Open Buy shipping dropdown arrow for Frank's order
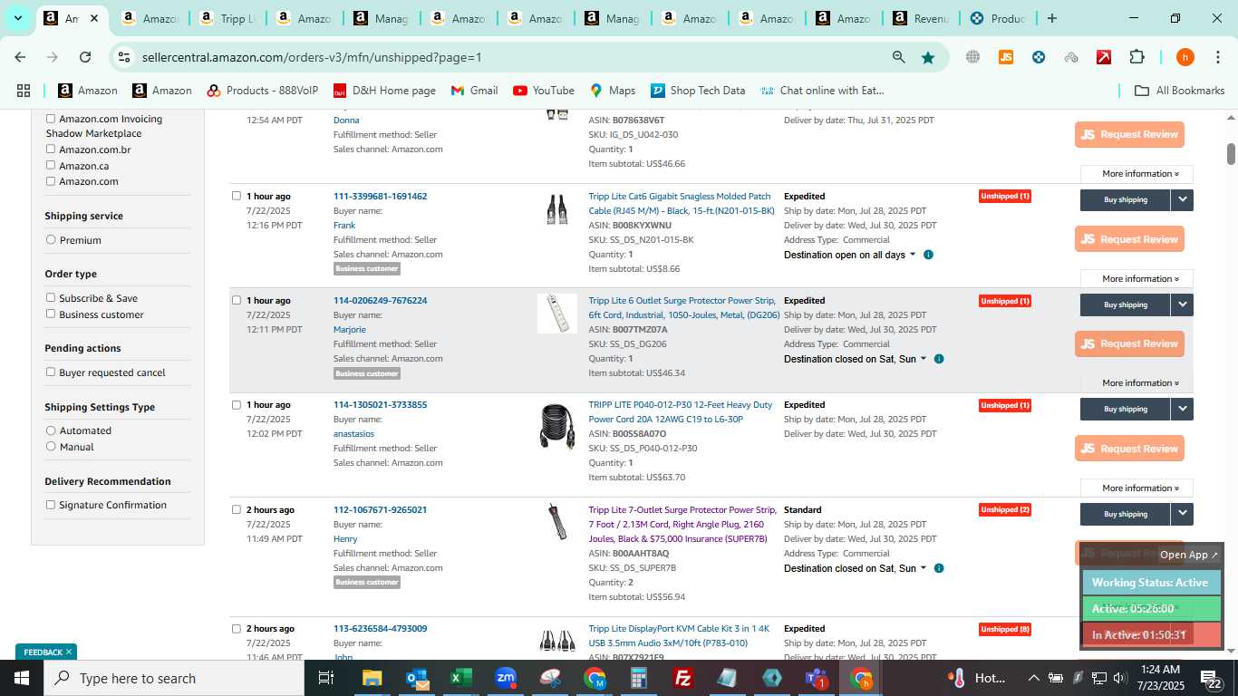The width and height of the screenshot is (1238, 696). tap(1182, 199)
